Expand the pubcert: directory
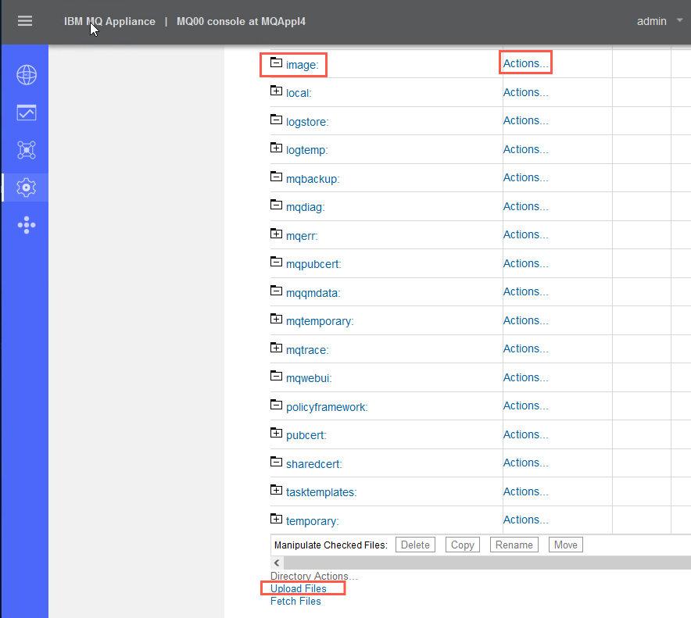This screenshot has width=691, height=618. click(x=276, y=433)
